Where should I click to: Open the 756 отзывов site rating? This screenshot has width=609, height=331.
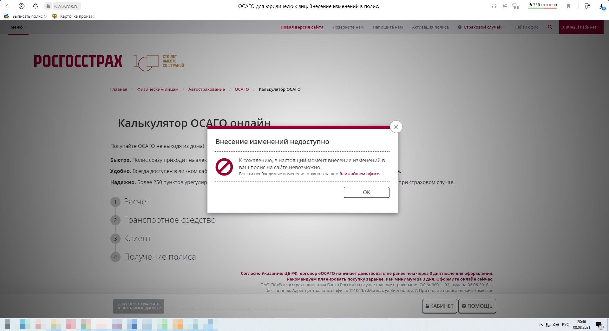tap(542, 5)
